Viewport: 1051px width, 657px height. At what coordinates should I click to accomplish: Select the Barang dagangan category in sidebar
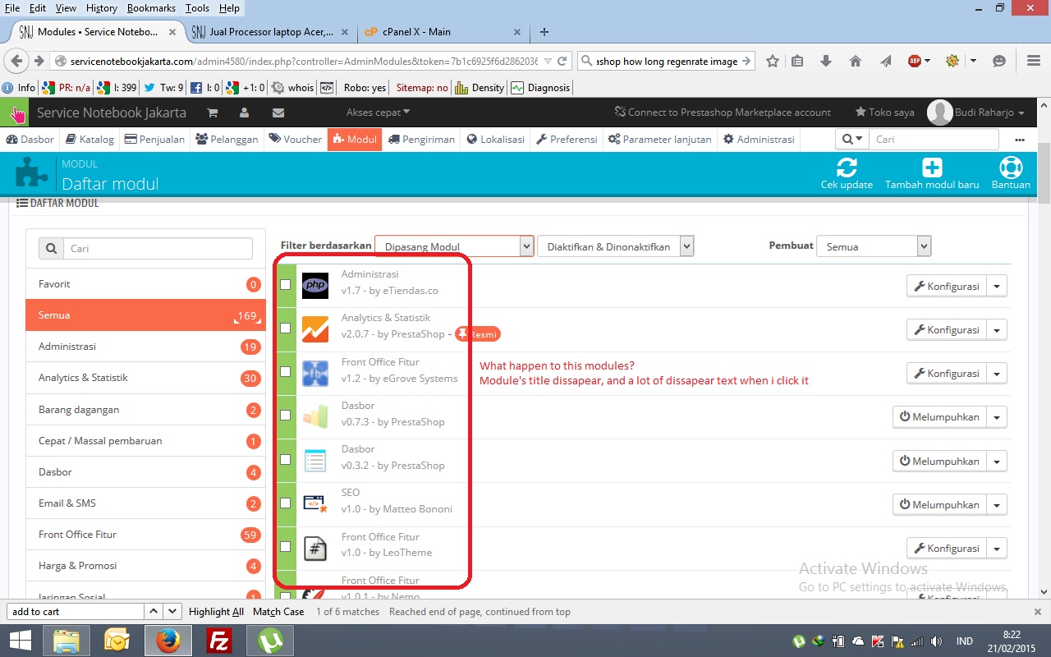click(145, 410)
